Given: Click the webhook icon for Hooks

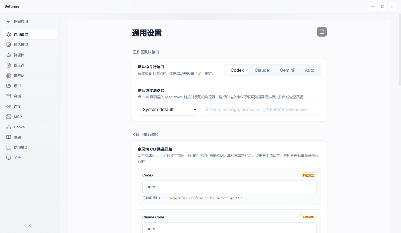Looking at the screenshot, I should pos(9,127).
